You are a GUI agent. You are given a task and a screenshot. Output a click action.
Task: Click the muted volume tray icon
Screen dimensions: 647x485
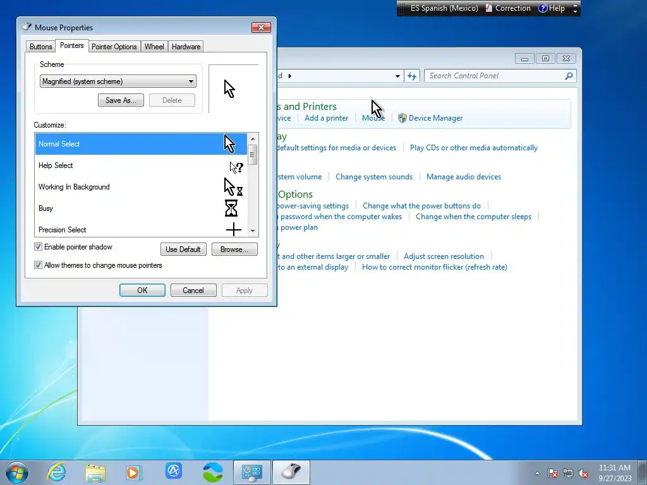tap(583, 473)
